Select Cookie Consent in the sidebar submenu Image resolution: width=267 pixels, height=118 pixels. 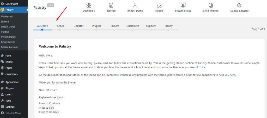9,47
